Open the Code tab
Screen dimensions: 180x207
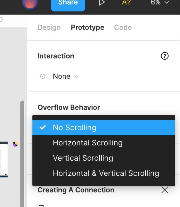[123, 27]
